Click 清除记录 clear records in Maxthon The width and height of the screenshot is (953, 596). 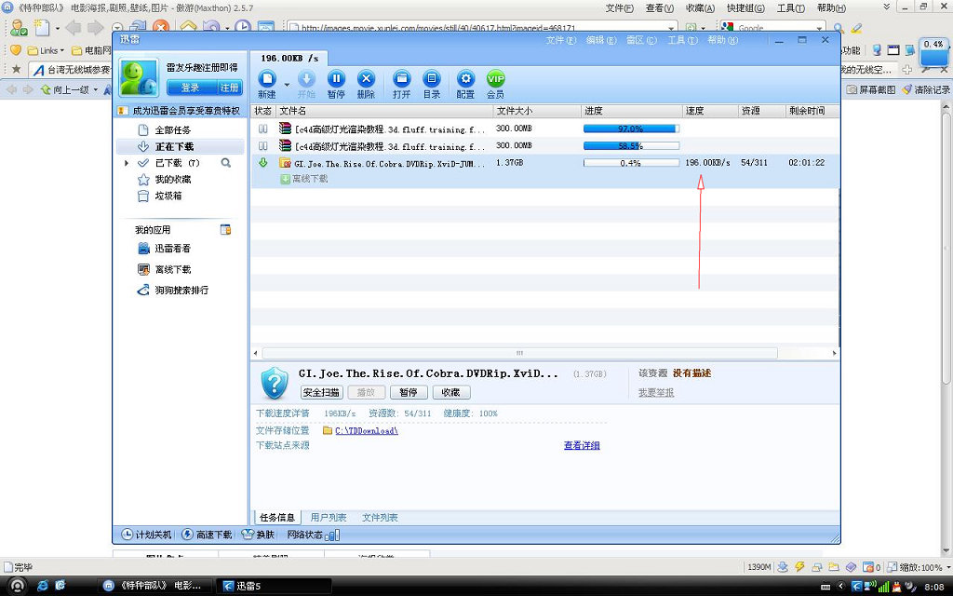pos(926,89)
